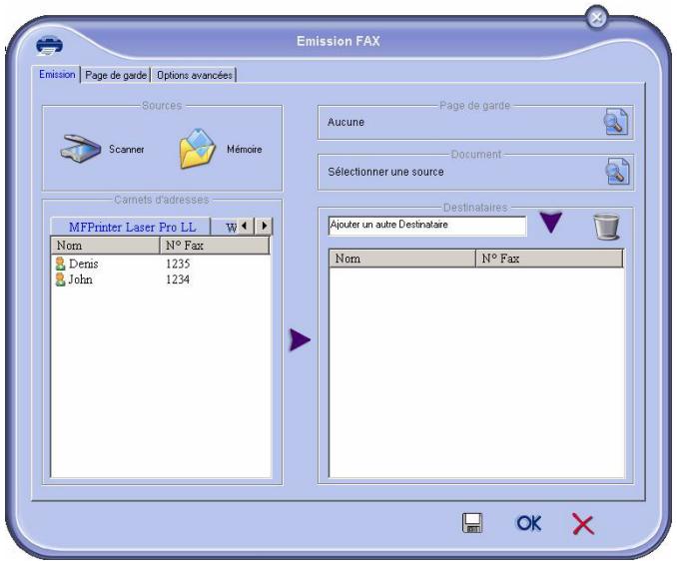Click the printer icon in the title bar
The height and width of the screenshot is (561, 677).
tap(49, 45)
